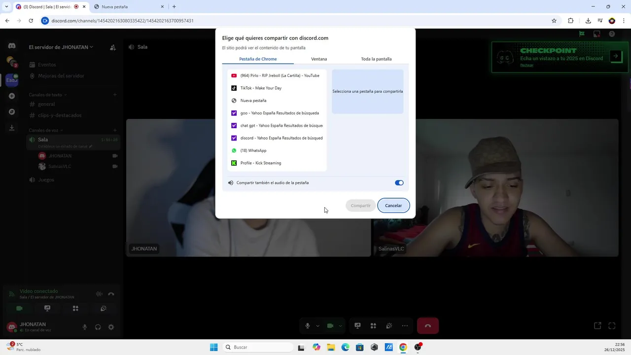The image size is (631, 355).
Task: Open noise suppression waveform icon
Action: 99,294
